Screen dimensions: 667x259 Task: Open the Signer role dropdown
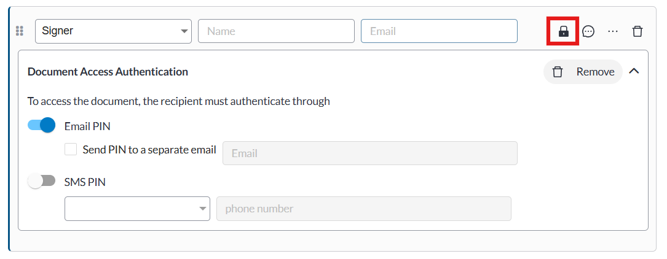click(x=113, y=31)
